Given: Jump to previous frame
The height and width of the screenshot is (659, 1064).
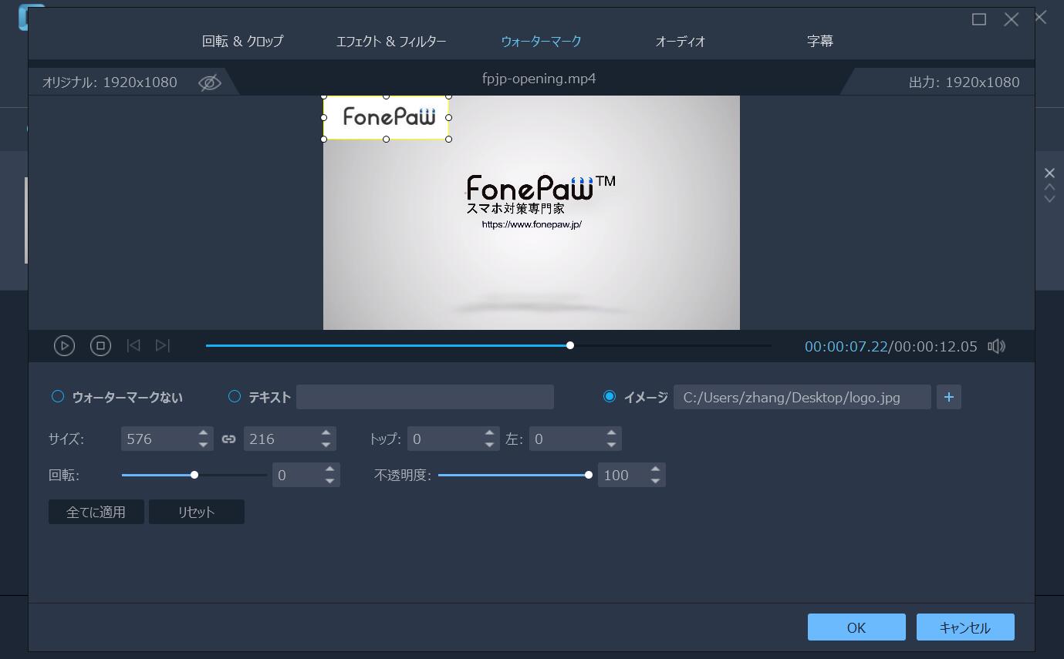Looking at the screenshot, I should tap(133, 345).
